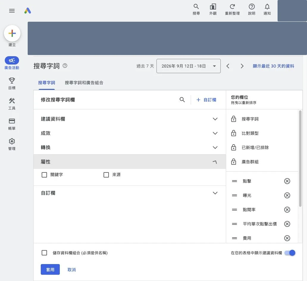Click drag handle for 費用
Screen dimensions: 307x281
pyautogui.click(x=234, y=238)
